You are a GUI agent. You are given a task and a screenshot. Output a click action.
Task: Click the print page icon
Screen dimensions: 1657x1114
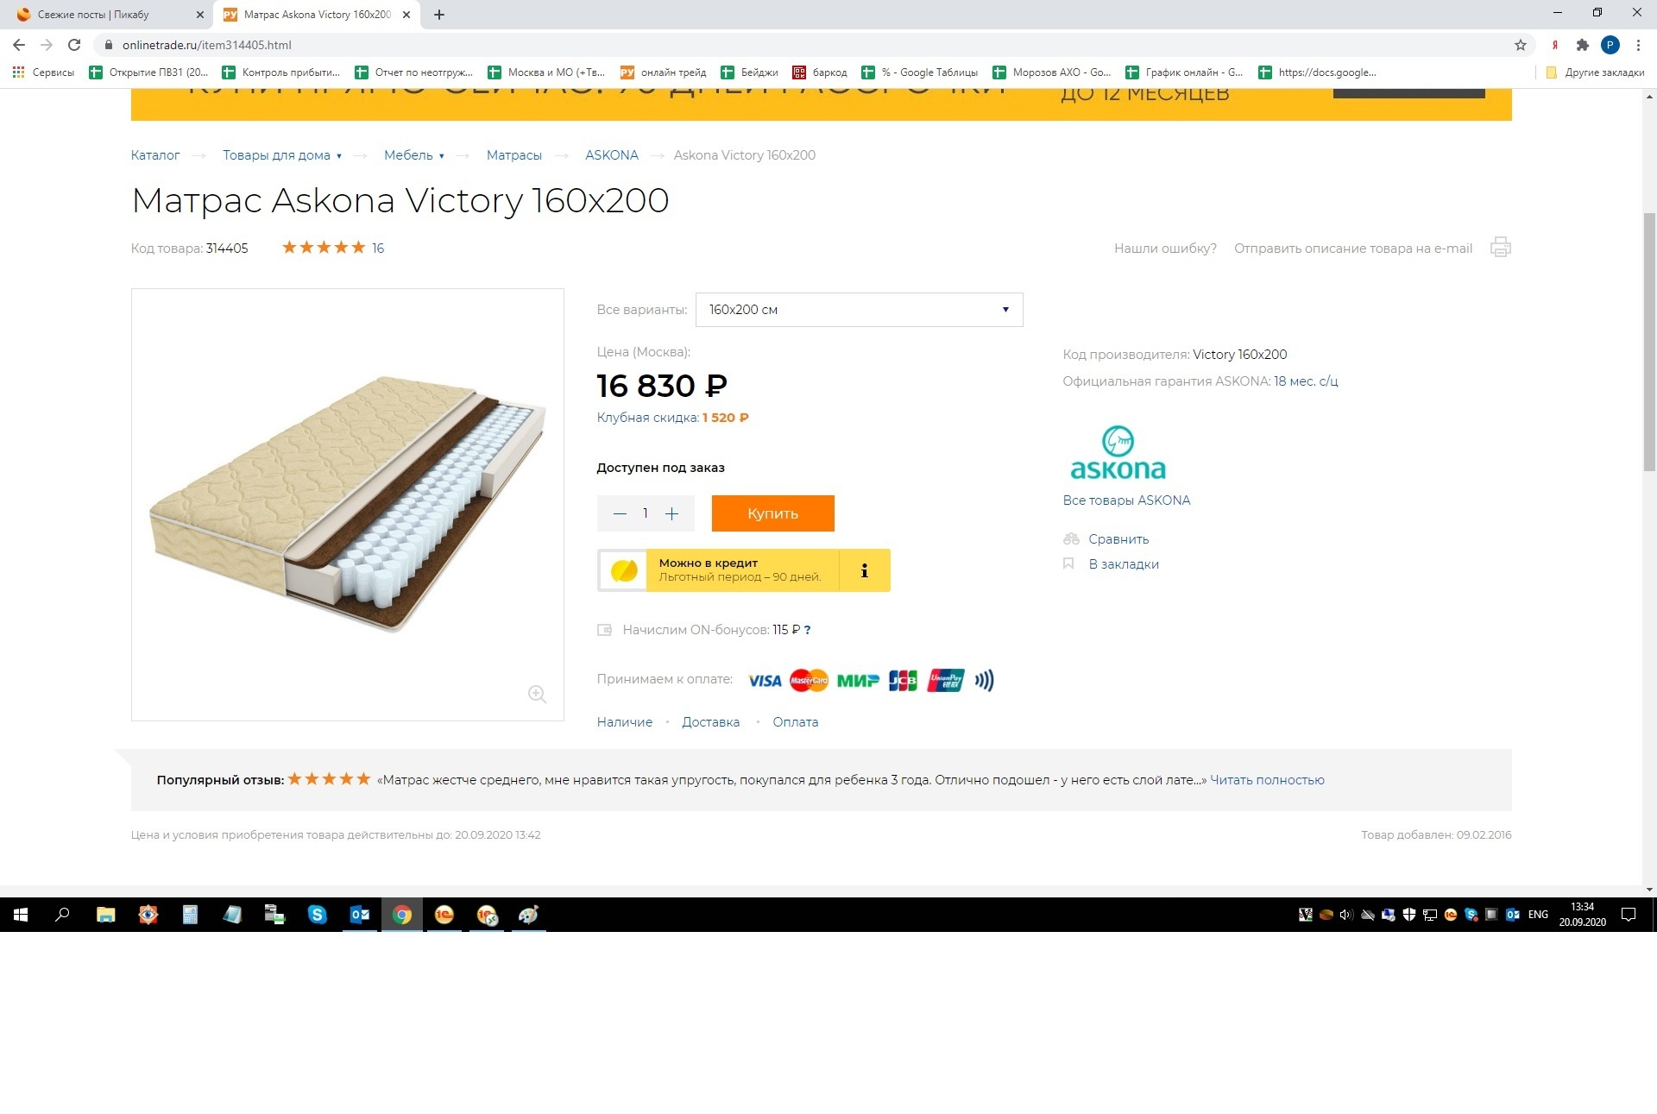click(1501, 248)
